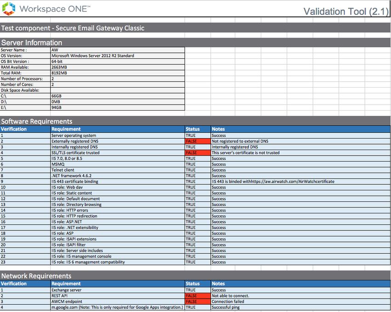Select the C:\ drive value 66GB
Viewport: 391px width, 312px height.
click(117, 96)
